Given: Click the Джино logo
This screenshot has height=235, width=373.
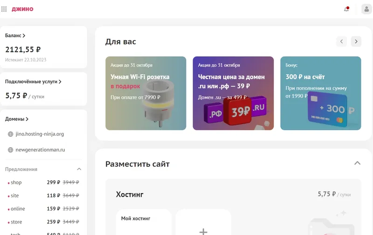Looking at the screenshot, I should (x=22, y=9).
